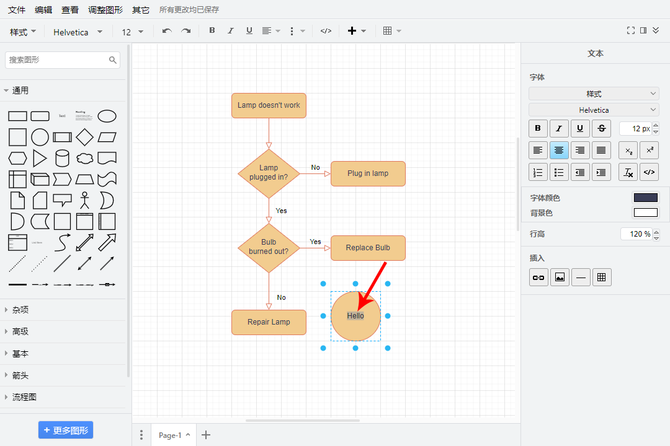Select the cloud shape in shape library
Screen dimensions: 670x446
pyautogui.click(x=84, y=158)
